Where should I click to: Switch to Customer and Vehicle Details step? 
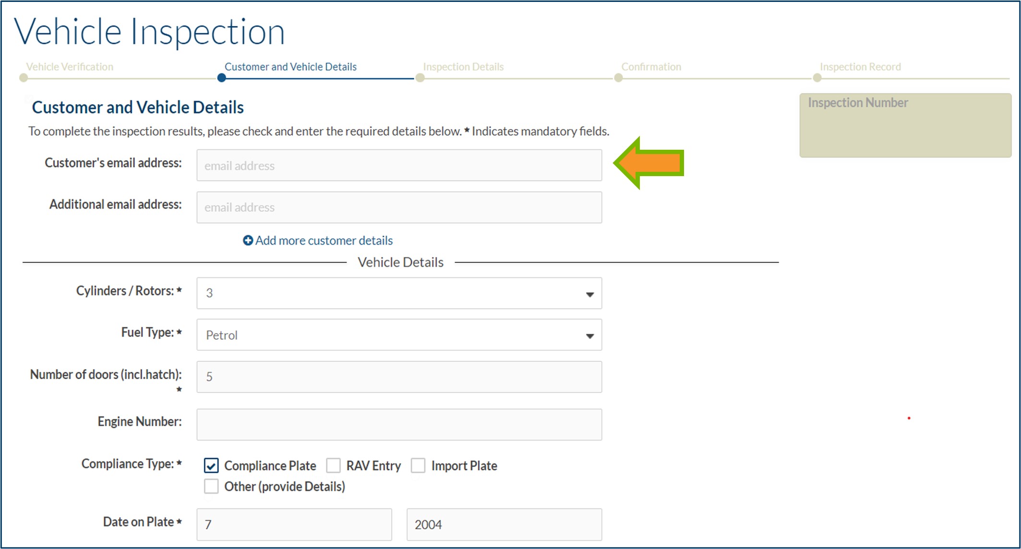pos(290,67)
